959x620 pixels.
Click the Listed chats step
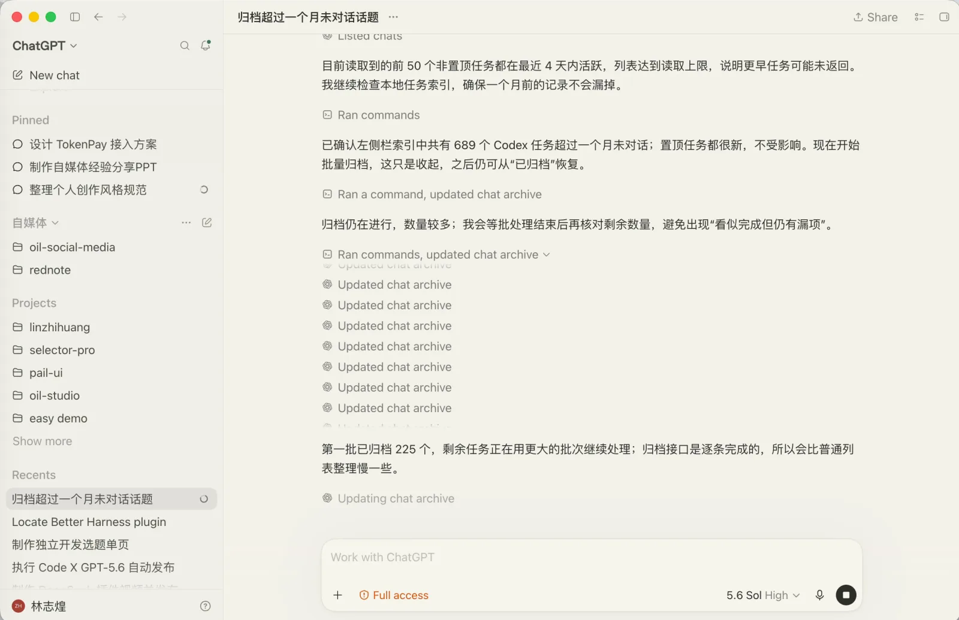[x=362, y=37]
